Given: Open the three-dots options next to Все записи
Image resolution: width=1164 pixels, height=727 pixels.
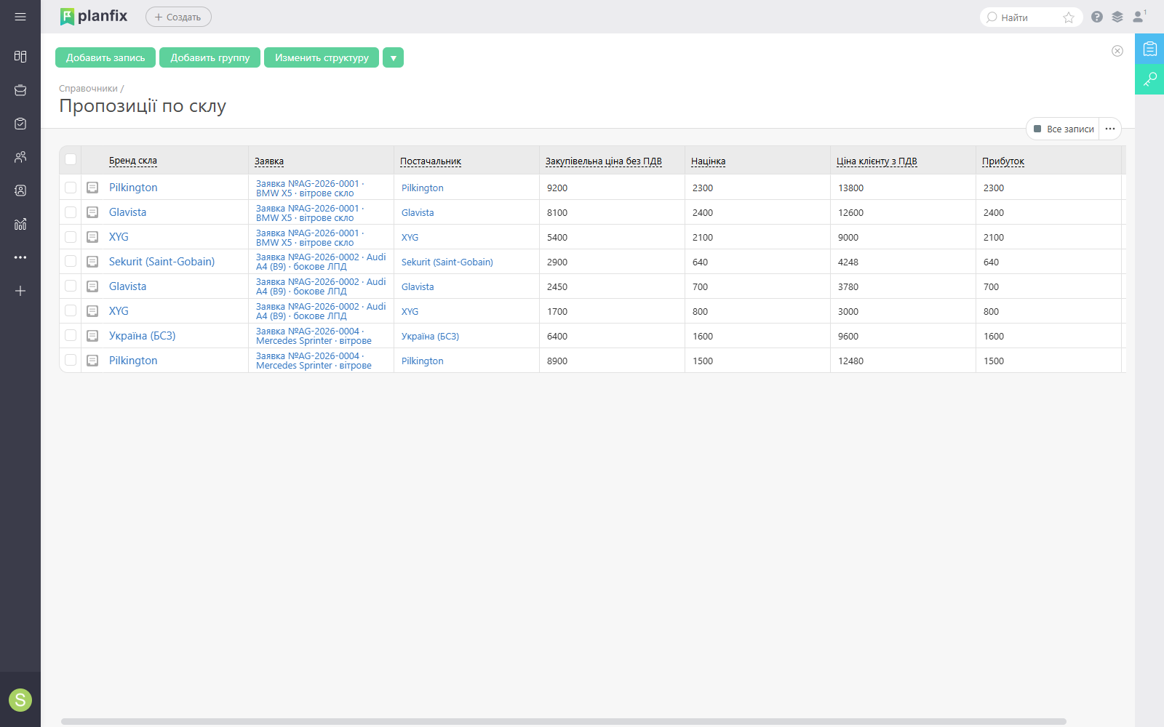Looking at the screenshot, I should [x=1110, y=129].
